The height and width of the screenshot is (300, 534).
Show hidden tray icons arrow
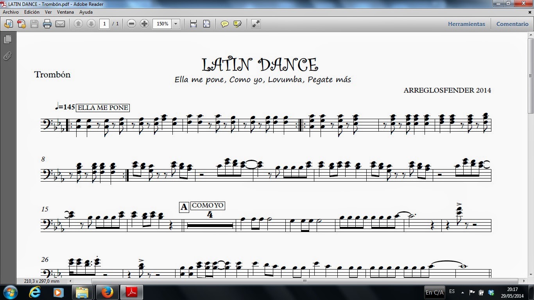click(x=463, y=292)
